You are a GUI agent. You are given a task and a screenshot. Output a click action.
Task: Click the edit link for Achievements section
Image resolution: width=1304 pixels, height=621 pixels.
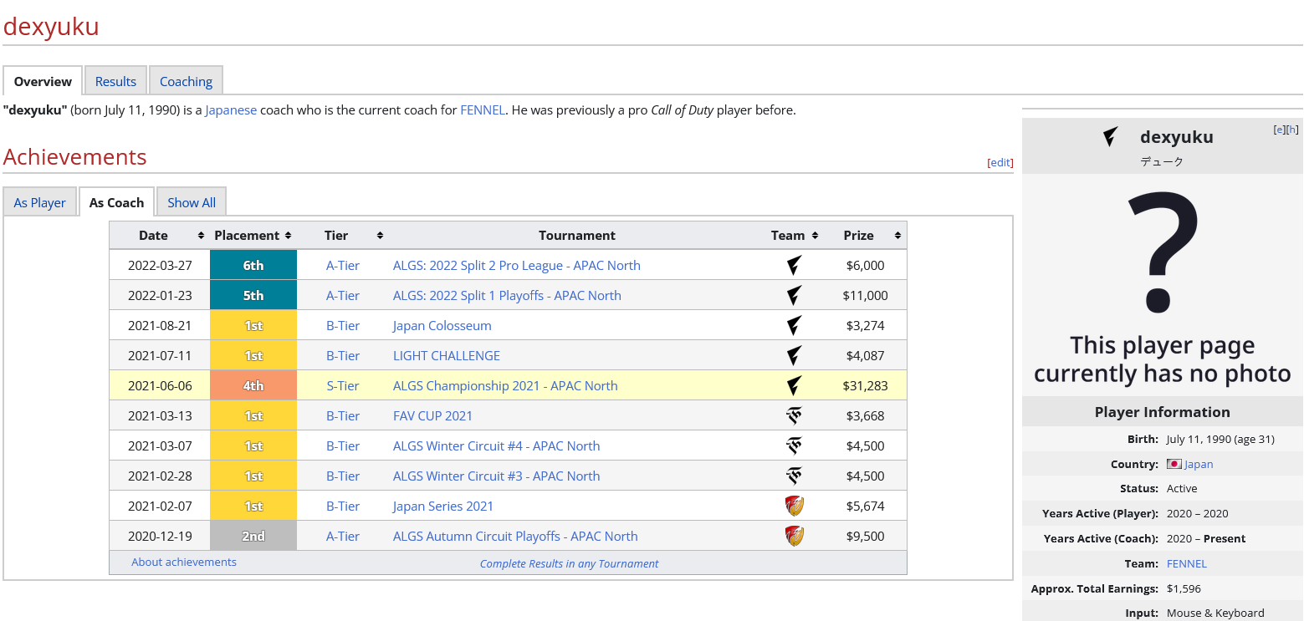point(1000,163)
